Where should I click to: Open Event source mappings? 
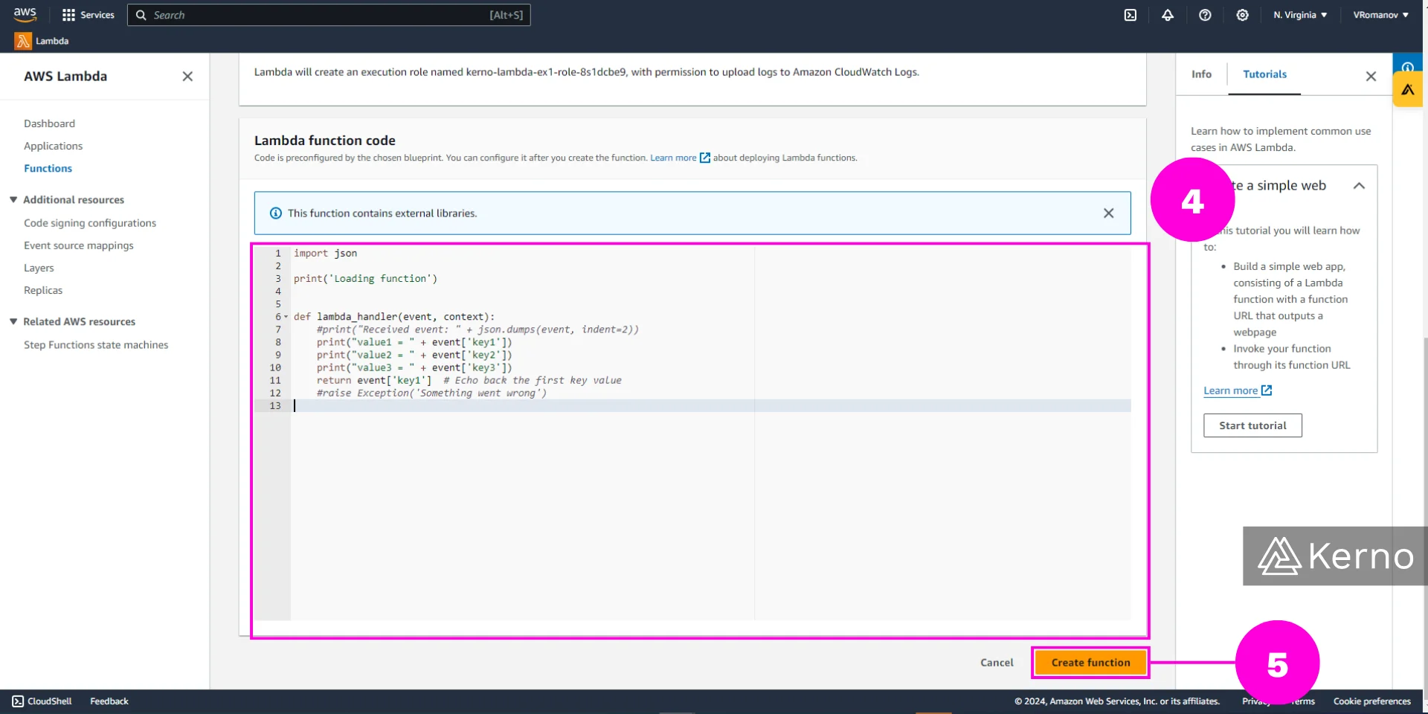point(79,245)
